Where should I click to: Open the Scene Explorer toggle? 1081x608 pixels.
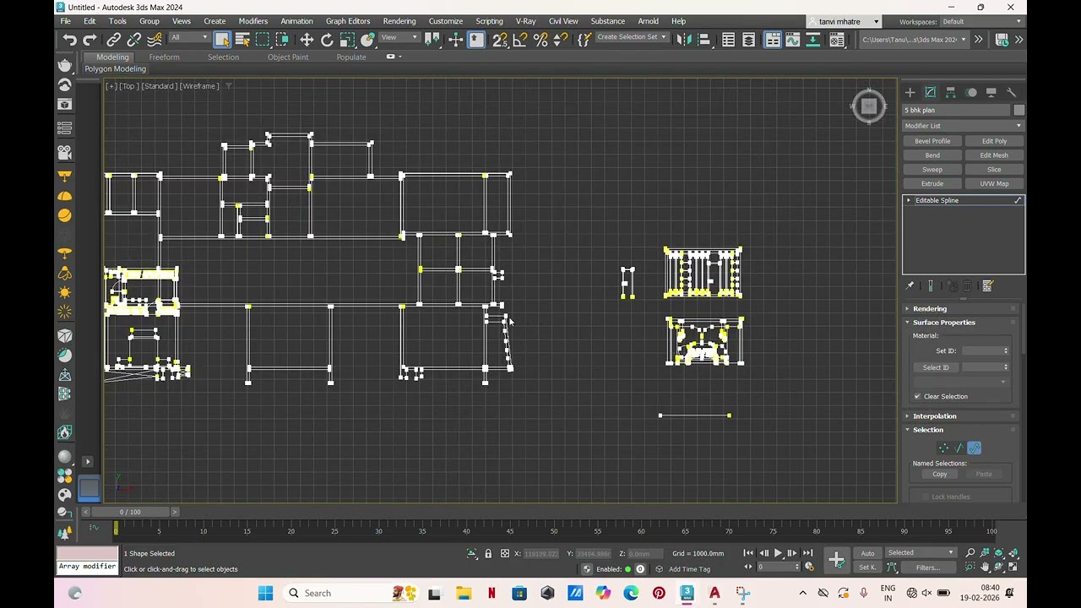pos(728,40)
